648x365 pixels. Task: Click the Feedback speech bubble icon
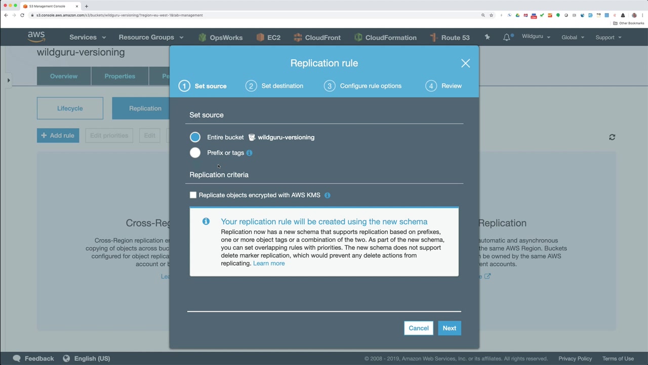tap(17, 358)
